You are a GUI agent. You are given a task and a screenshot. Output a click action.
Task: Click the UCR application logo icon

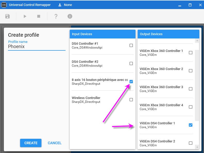pos(4,5)
